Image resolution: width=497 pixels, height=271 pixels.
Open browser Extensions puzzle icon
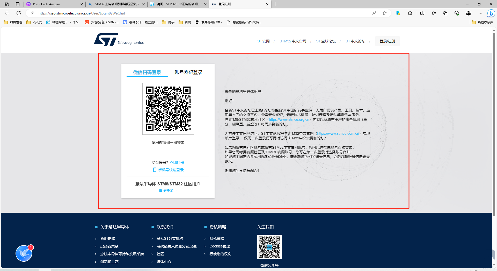(x=410, y=13)
